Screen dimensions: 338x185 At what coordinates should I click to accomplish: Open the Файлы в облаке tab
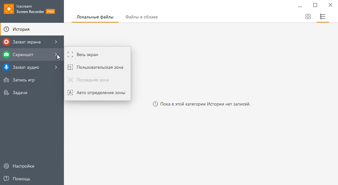(x=141, y=17)
